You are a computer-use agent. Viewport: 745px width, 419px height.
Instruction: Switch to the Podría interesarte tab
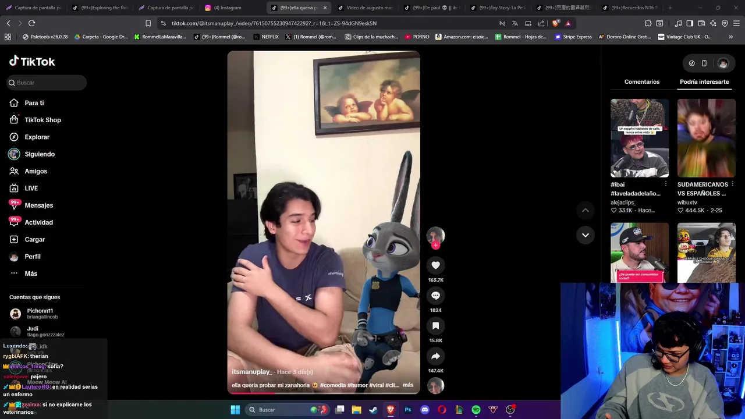704,81
